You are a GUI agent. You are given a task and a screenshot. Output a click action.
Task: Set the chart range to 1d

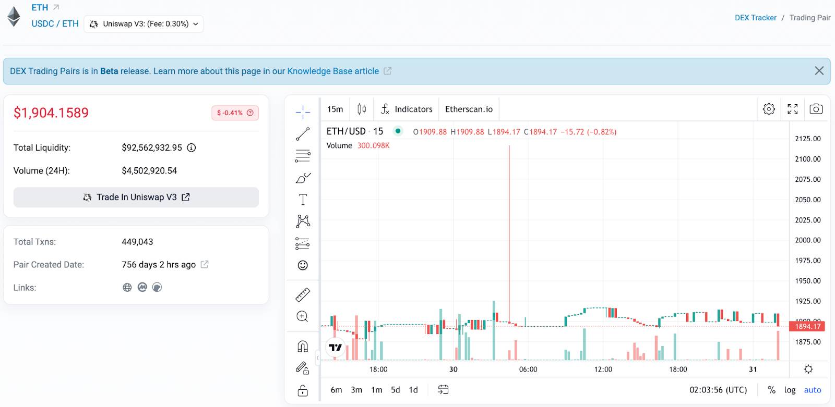click(413, 390)
